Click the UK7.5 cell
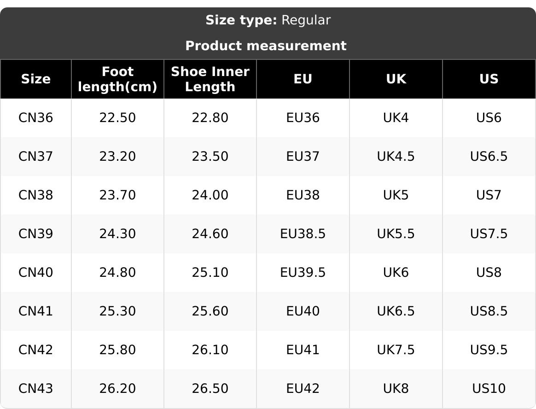This screenshot has height=409, width=536. coord(396,350)
